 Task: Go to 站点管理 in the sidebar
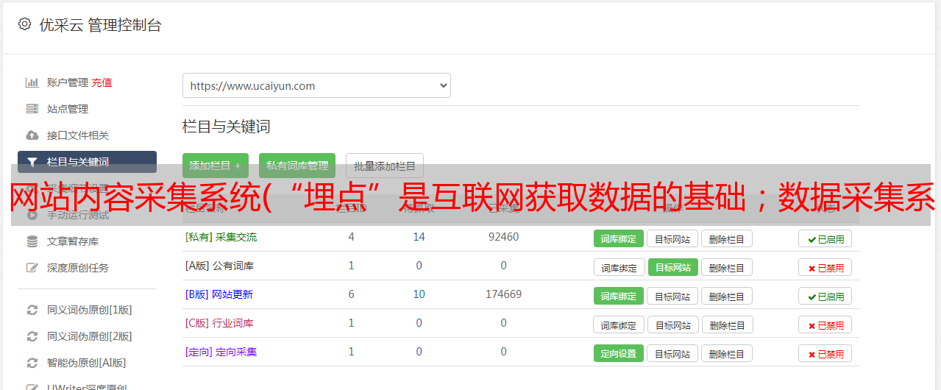point(68,109)
